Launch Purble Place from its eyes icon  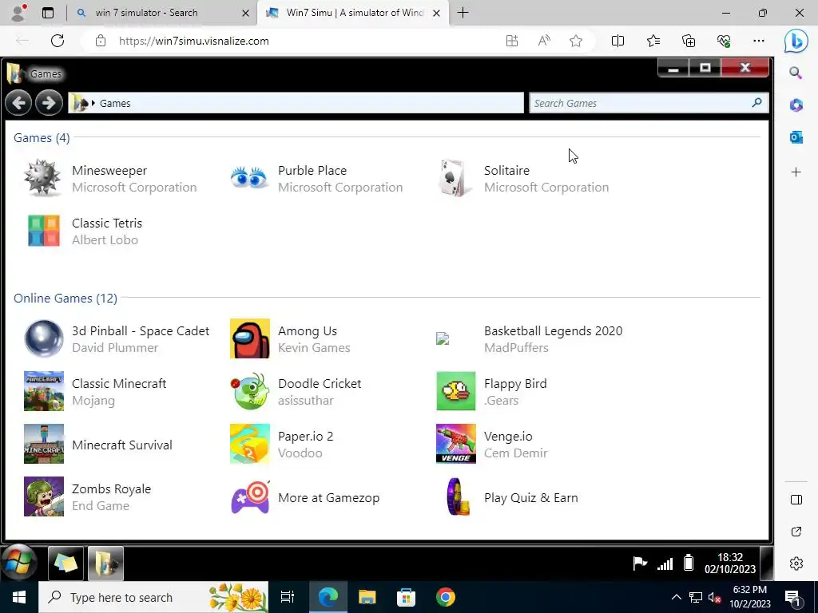point(249,178)
